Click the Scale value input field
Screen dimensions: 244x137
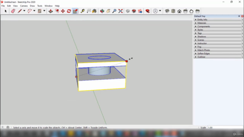point(225,127)
